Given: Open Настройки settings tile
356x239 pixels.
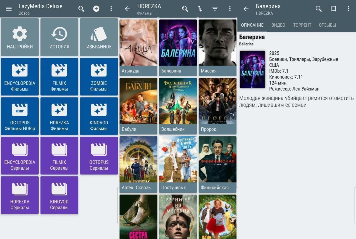Looking at the screenshot, I should click(20, 37).
